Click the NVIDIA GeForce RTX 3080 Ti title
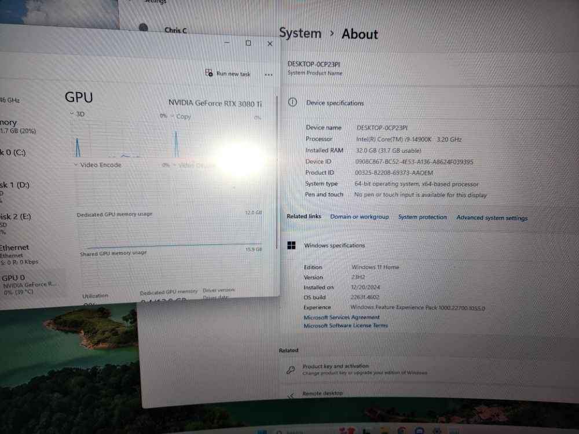This screenshot has width=579, height=434. coord(215,104)
